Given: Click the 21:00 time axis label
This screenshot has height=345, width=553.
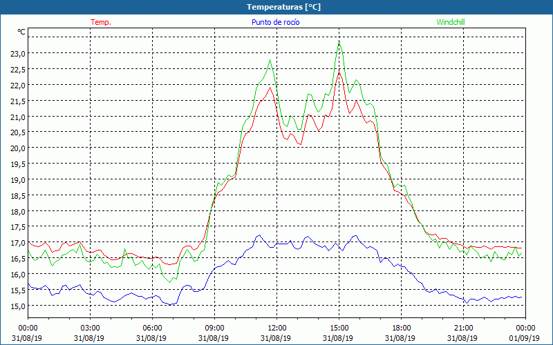Looking at the screenshot, I should [463, 328].
